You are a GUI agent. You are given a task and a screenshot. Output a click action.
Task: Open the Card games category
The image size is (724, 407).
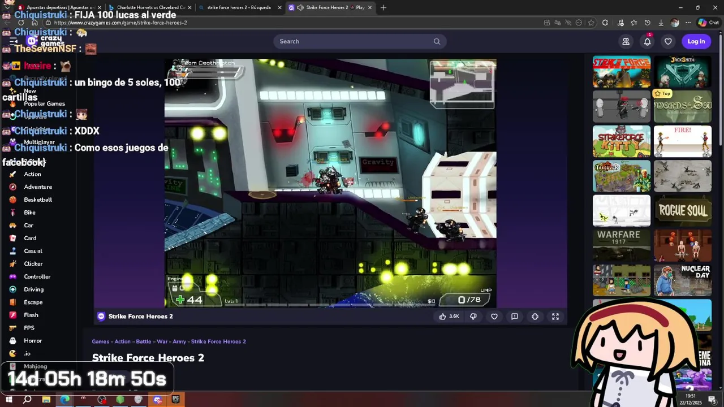30,238
